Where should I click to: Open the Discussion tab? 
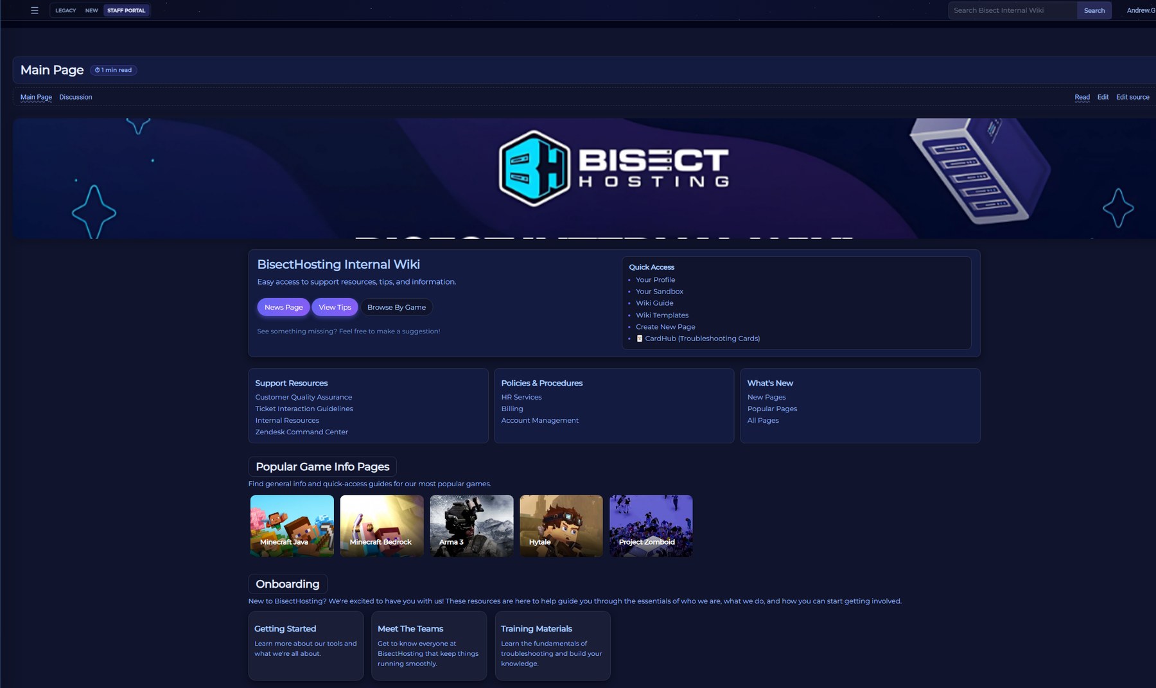coord(76,97)
